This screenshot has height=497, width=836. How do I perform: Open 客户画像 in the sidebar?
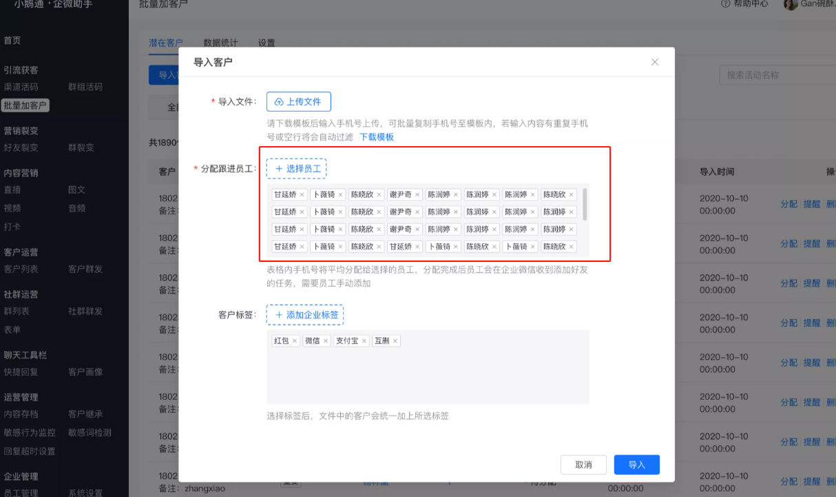[85, 372]
